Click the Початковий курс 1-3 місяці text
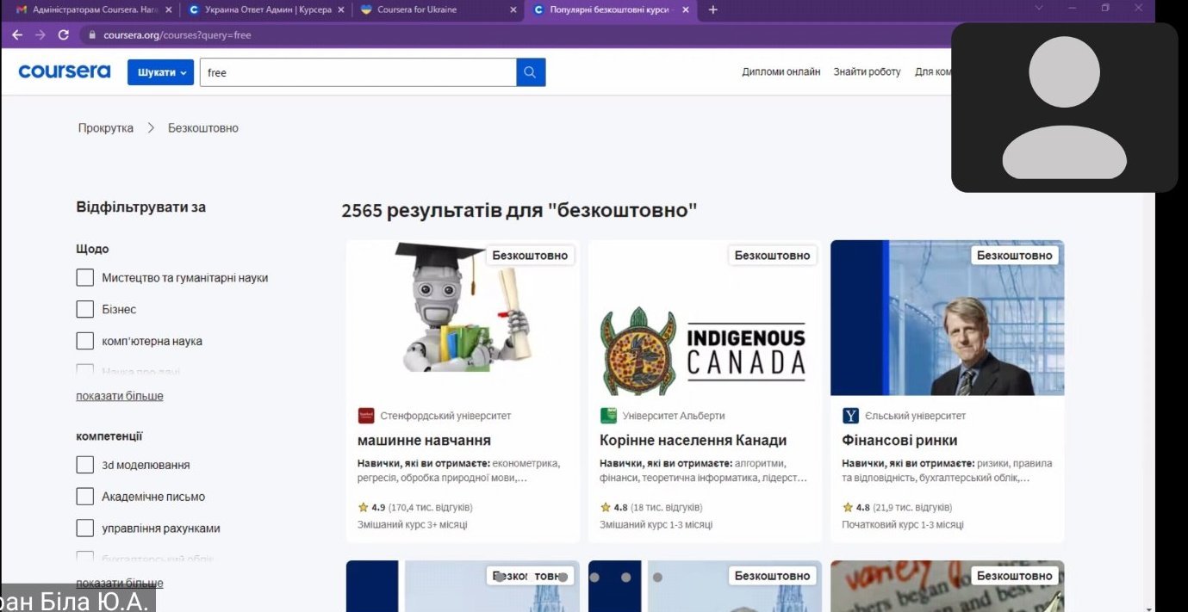Screen dimensions: 1188x612 click(x=903, y=524)
